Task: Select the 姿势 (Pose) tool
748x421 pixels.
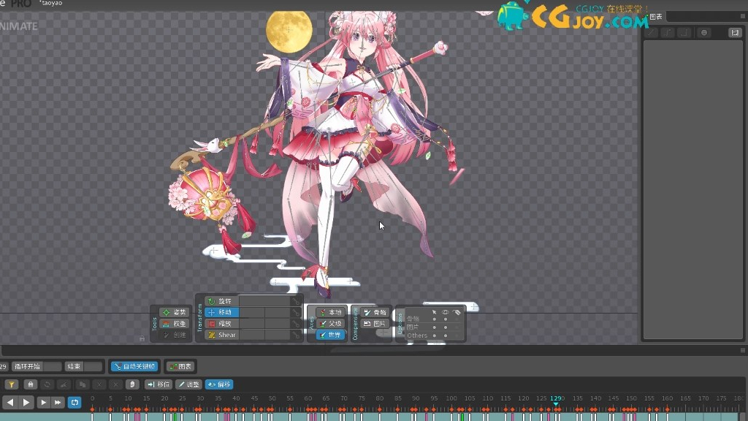Action: coord(174,312)
